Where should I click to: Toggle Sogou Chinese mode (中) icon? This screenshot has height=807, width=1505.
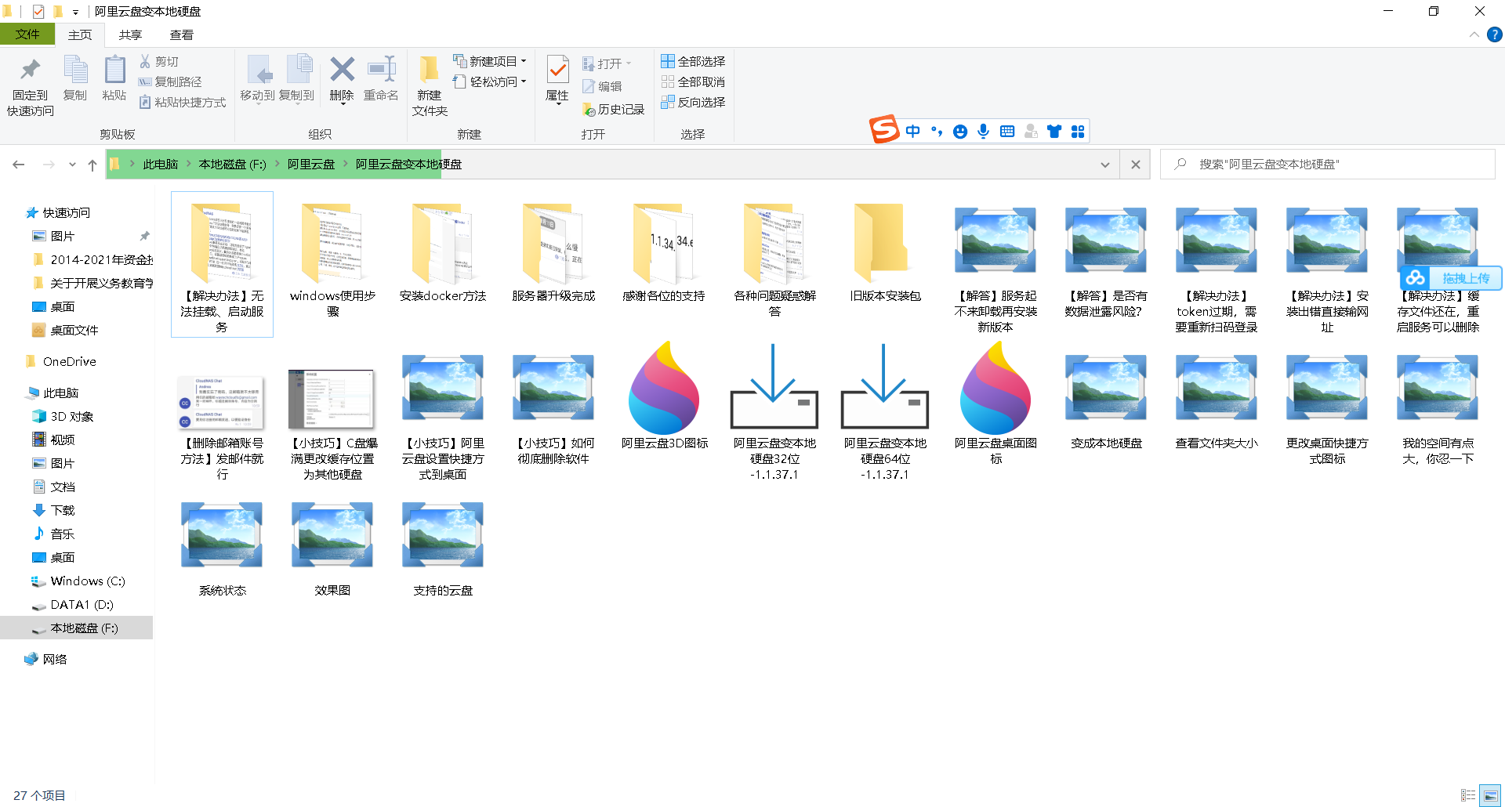912,131
